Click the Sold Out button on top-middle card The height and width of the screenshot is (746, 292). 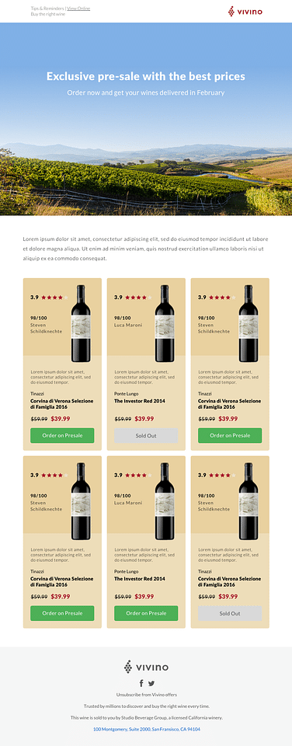click(x=146, y=435)
